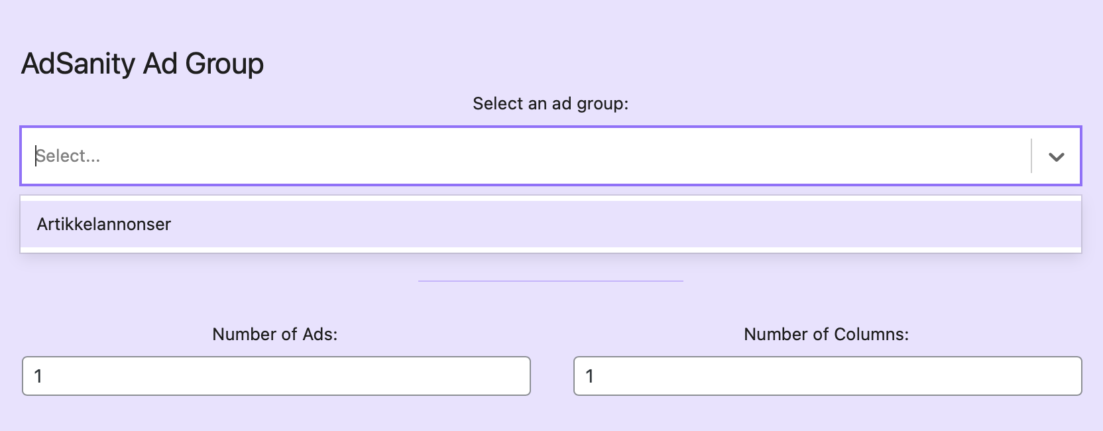This screenshot has width=1103, height=431.
Task: Click the 'Select an ad group:' label
Action: point(550,103)
